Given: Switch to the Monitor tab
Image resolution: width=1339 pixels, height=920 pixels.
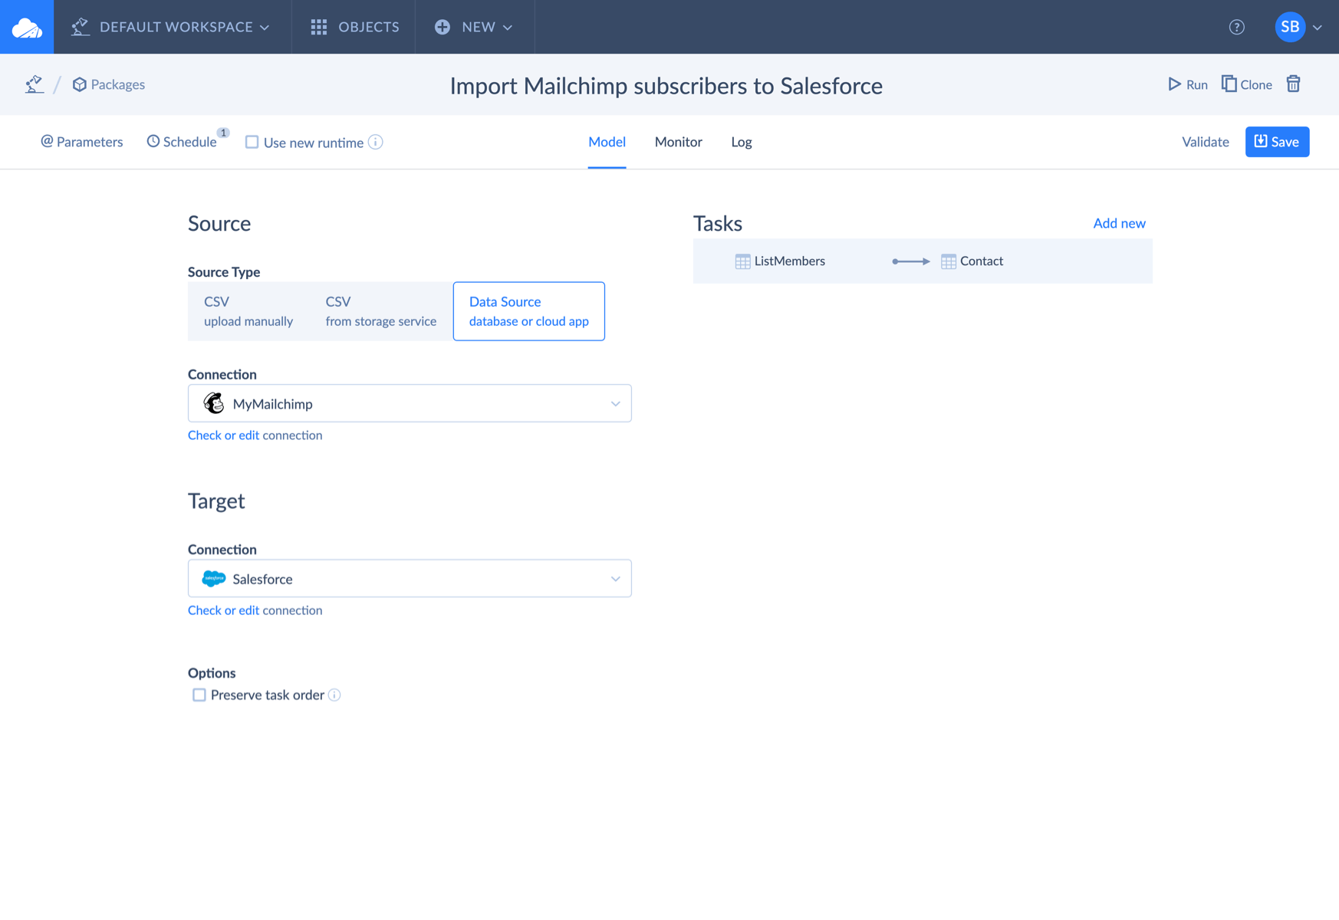Looking at the screenshot, I should (678, 142).
